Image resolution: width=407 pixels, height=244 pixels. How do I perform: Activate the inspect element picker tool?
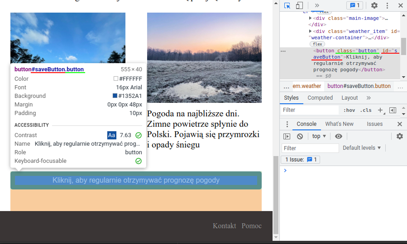[x=287, y=5]
